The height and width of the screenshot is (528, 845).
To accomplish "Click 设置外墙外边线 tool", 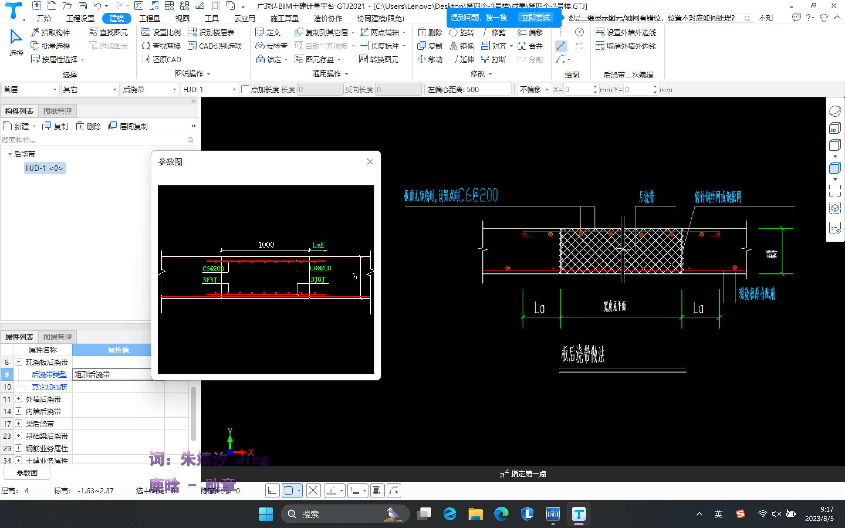I will click(626, 33).
